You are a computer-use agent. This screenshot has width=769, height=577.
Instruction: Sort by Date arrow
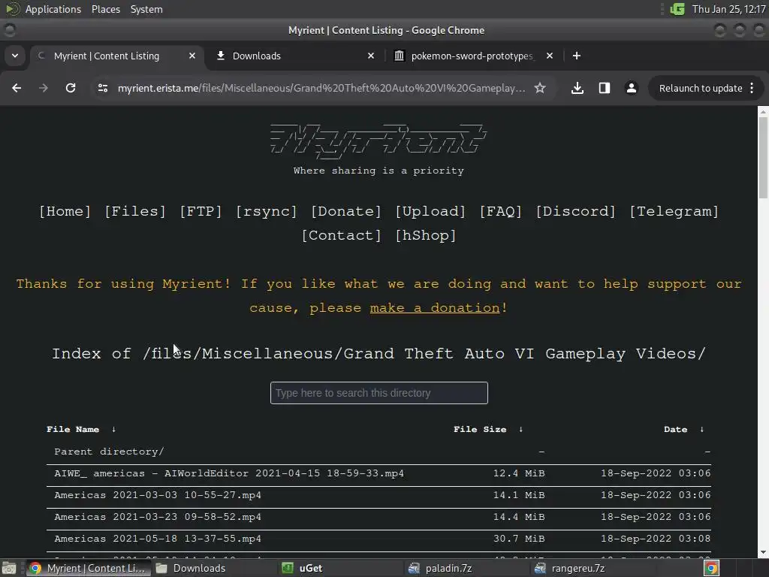[x=702, y=429]
